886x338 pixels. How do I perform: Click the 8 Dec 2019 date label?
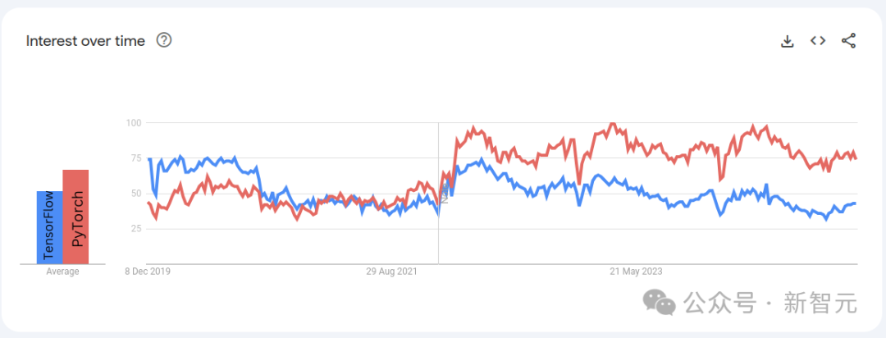tap(148, 272)
